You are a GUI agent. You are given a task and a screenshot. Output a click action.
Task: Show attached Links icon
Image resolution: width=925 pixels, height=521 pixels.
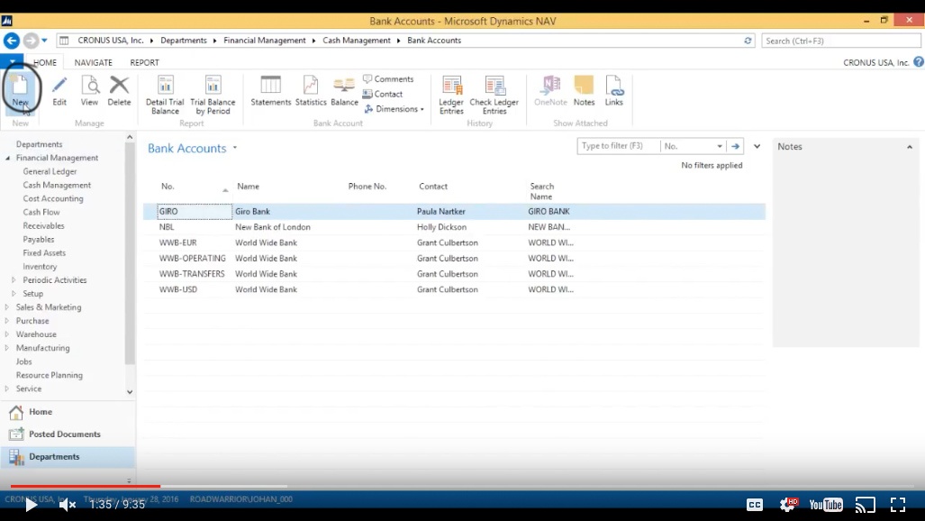(614, 90)
